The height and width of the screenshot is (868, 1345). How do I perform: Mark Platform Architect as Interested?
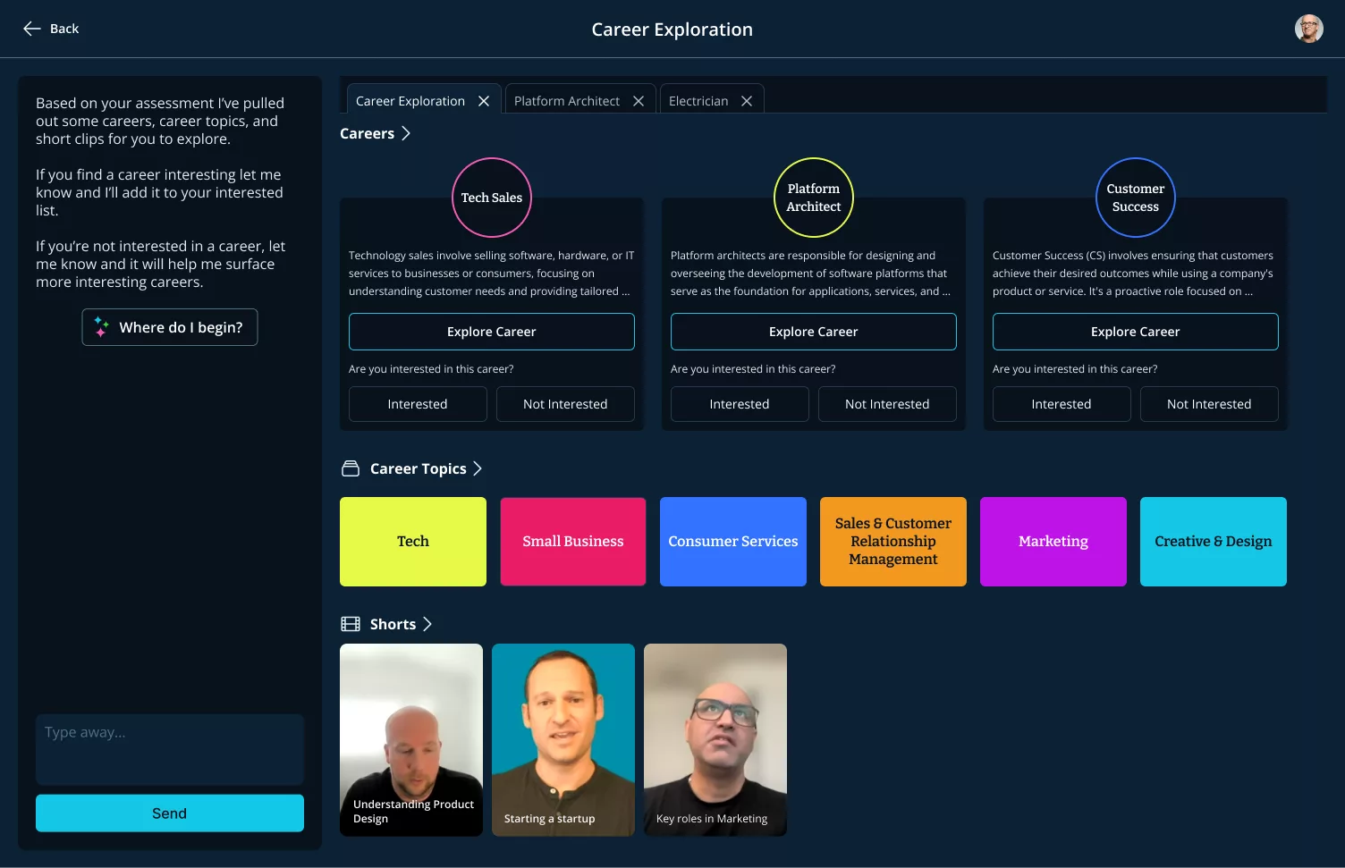click(740, 404)
